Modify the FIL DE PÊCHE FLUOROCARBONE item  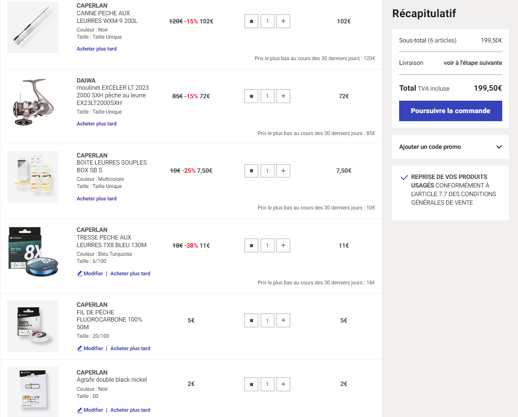tap(90, 348)
